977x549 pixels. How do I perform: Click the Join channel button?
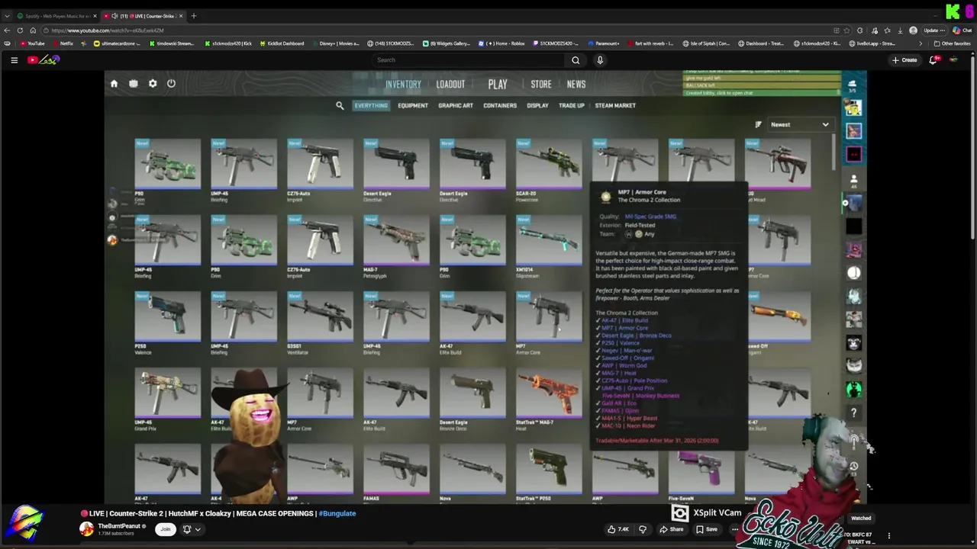click(165, 529)
